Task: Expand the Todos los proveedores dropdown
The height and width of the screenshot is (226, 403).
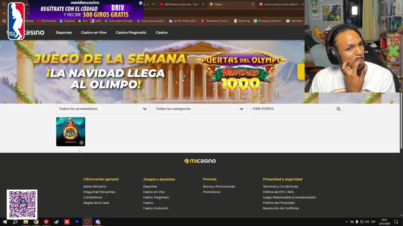Action: coord(103,109)
